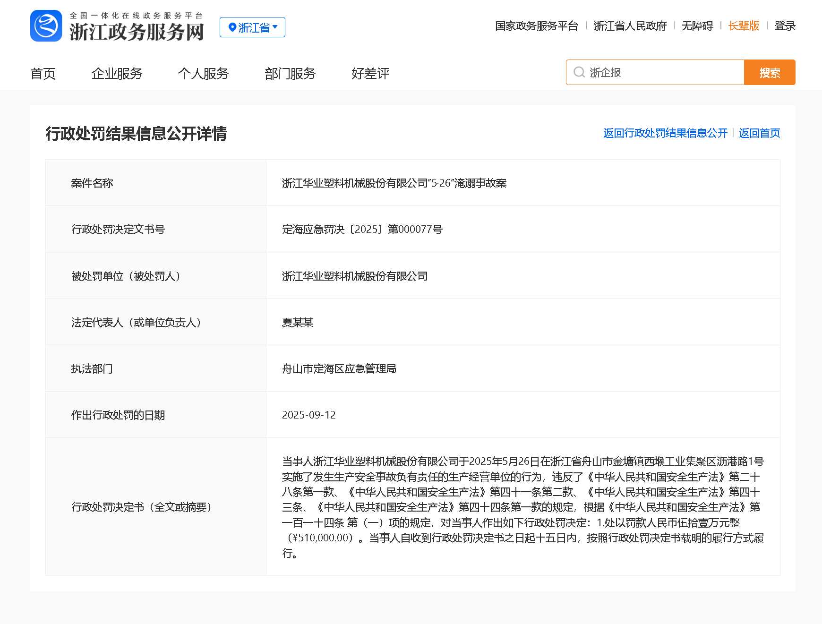Click the magnifier icon in search box
This screenshot has height=624, width=822.
(x=579, y=72)
